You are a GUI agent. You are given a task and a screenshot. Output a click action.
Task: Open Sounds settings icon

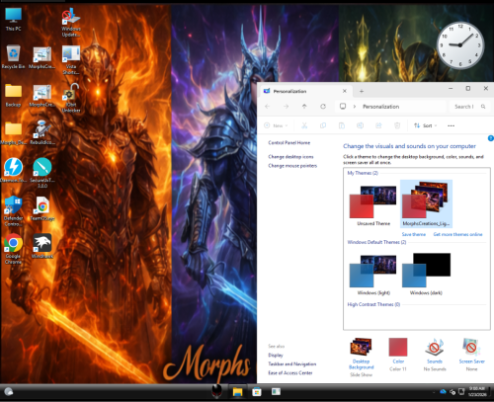coord(435,355)
